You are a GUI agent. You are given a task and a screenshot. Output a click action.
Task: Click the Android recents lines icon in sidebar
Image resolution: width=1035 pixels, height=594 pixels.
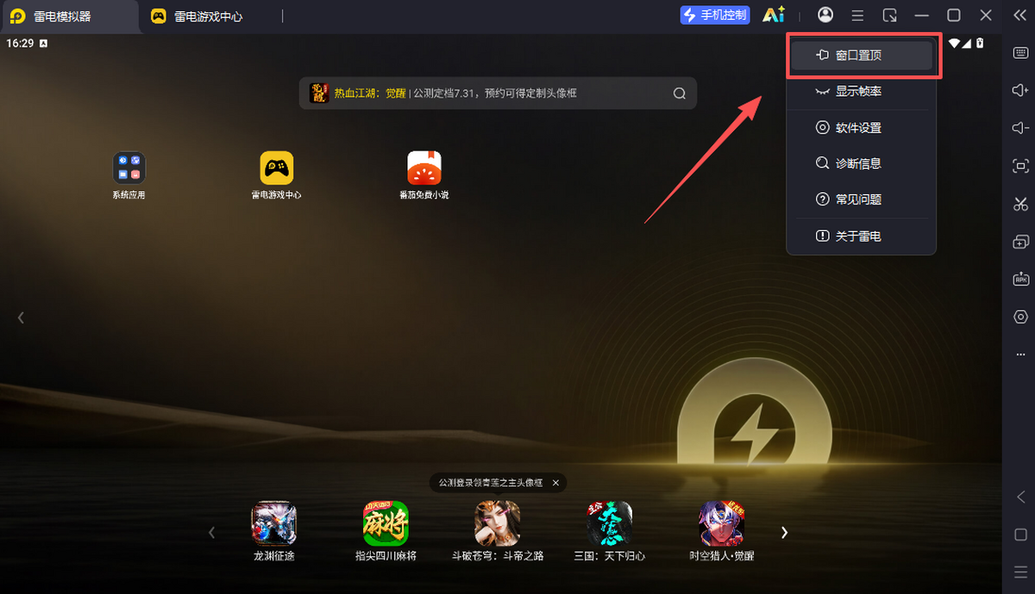pyautogui.click(x=1020, y=572)
